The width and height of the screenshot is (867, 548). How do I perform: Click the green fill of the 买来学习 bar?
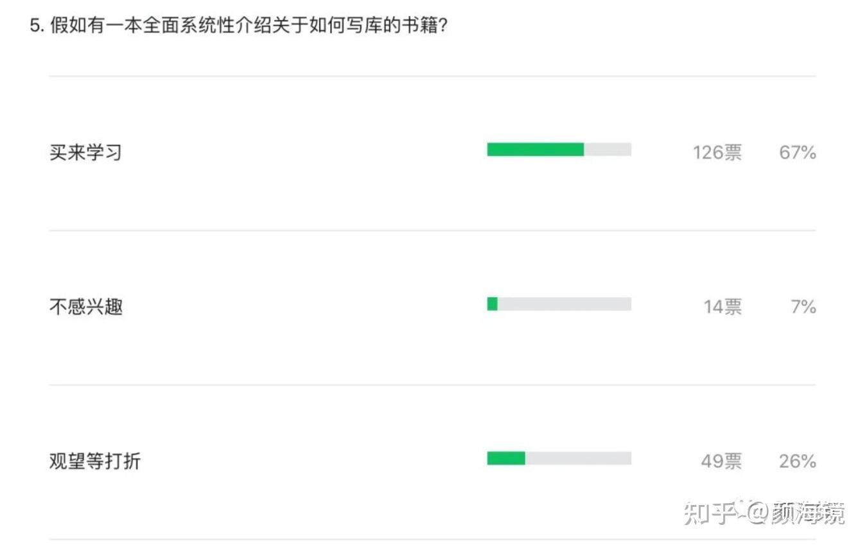535,150
